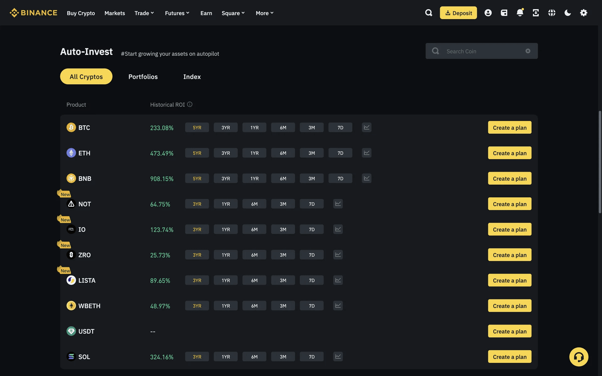The image size is (602, 376).
Task: Open the notifications bell
Action: click(520, 13)
